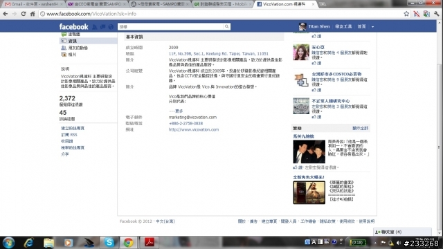The image size is (443, 249).
Task: Click the 2,372 likes count
Action: click(67, 98)
